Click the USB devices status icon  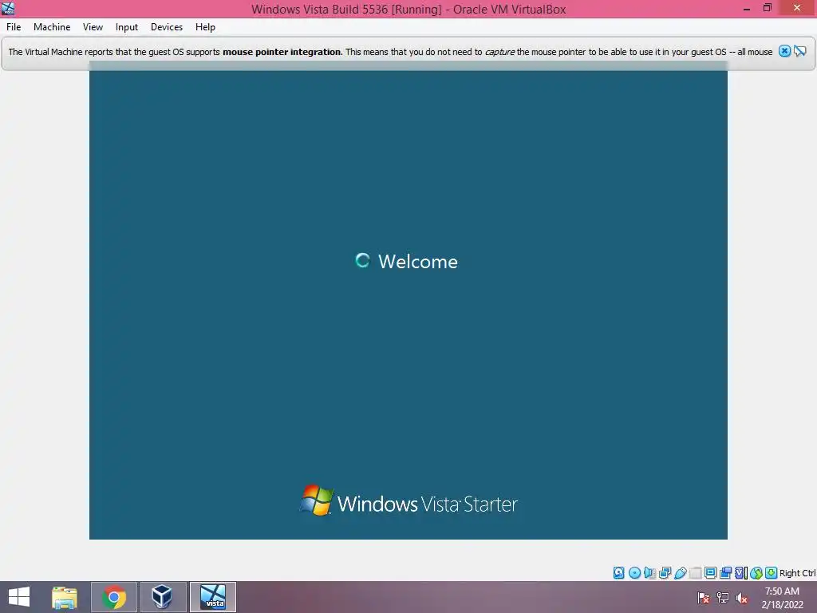tap(681, 573)
